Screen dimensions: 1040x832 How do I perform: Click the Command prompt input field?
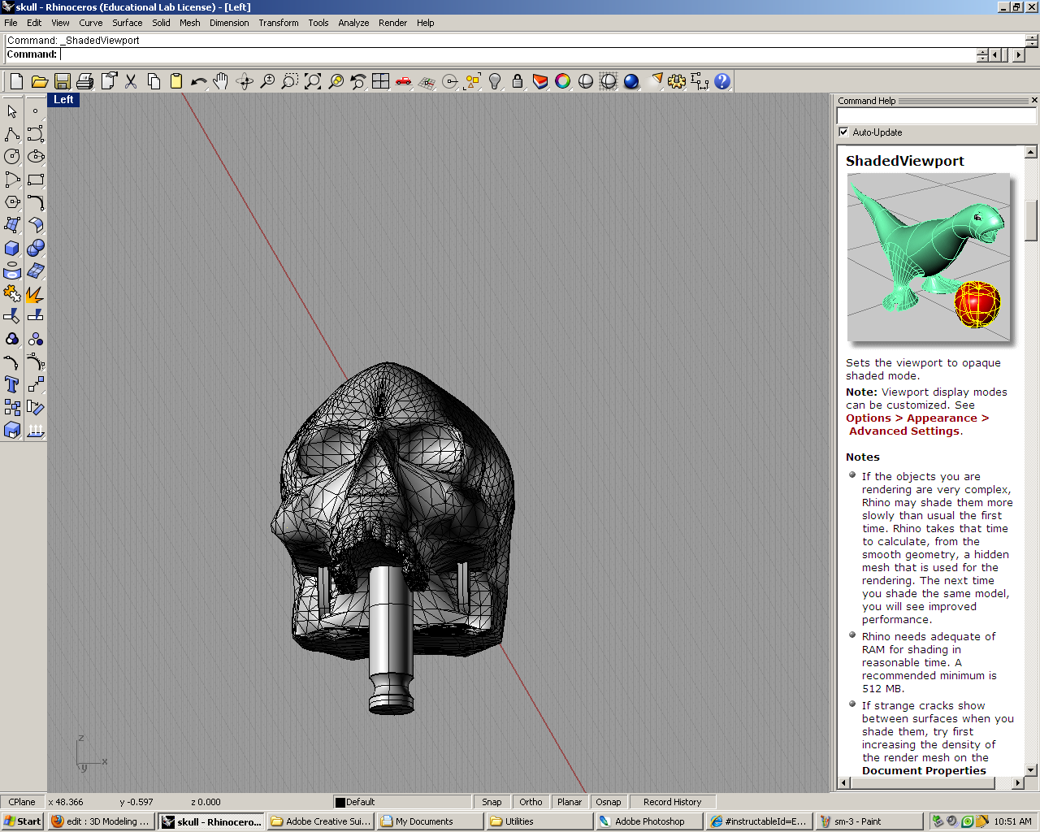coord(518,54)
